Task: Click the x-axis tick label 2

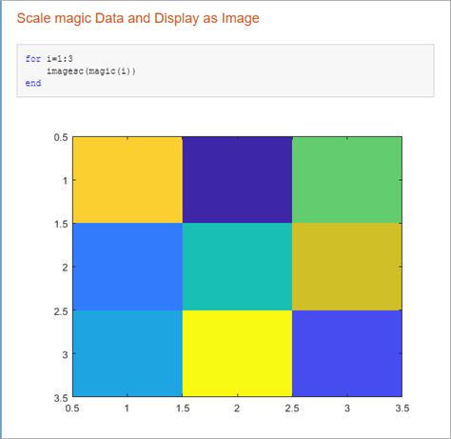Action: pyautogui.click(x=237, y=409)
